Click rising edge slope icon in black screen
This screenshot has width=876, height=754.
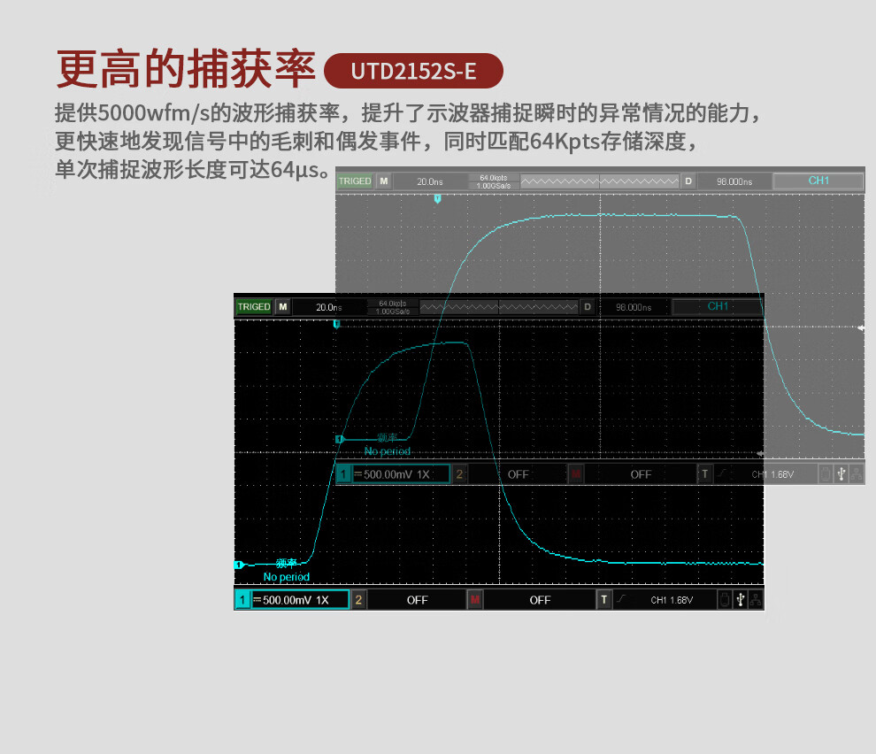(x=621, y=599)
